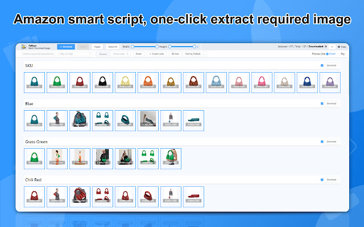Viewport: 364px width, 227px height.
Task: Toggle the Blue section checkbox
Action: (x=322, y=103)
